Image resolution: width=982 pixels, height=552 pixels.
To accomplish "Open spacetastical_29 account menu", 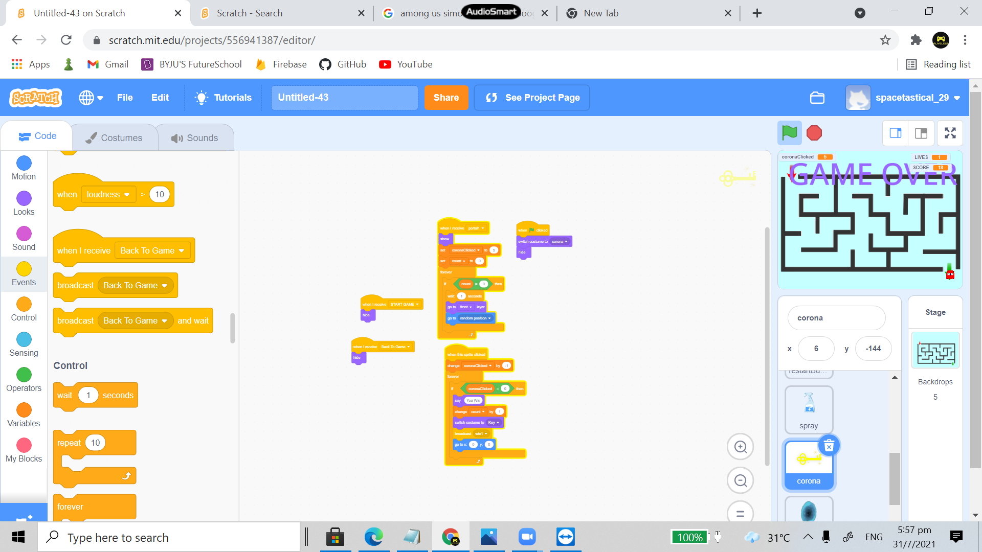I will (904, 98).
